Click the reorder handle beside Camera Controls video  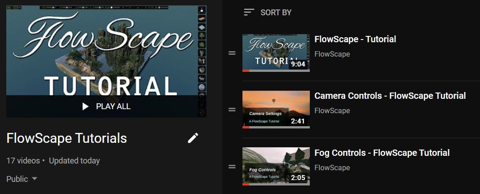pyautogui.click(x=232, y=110)
